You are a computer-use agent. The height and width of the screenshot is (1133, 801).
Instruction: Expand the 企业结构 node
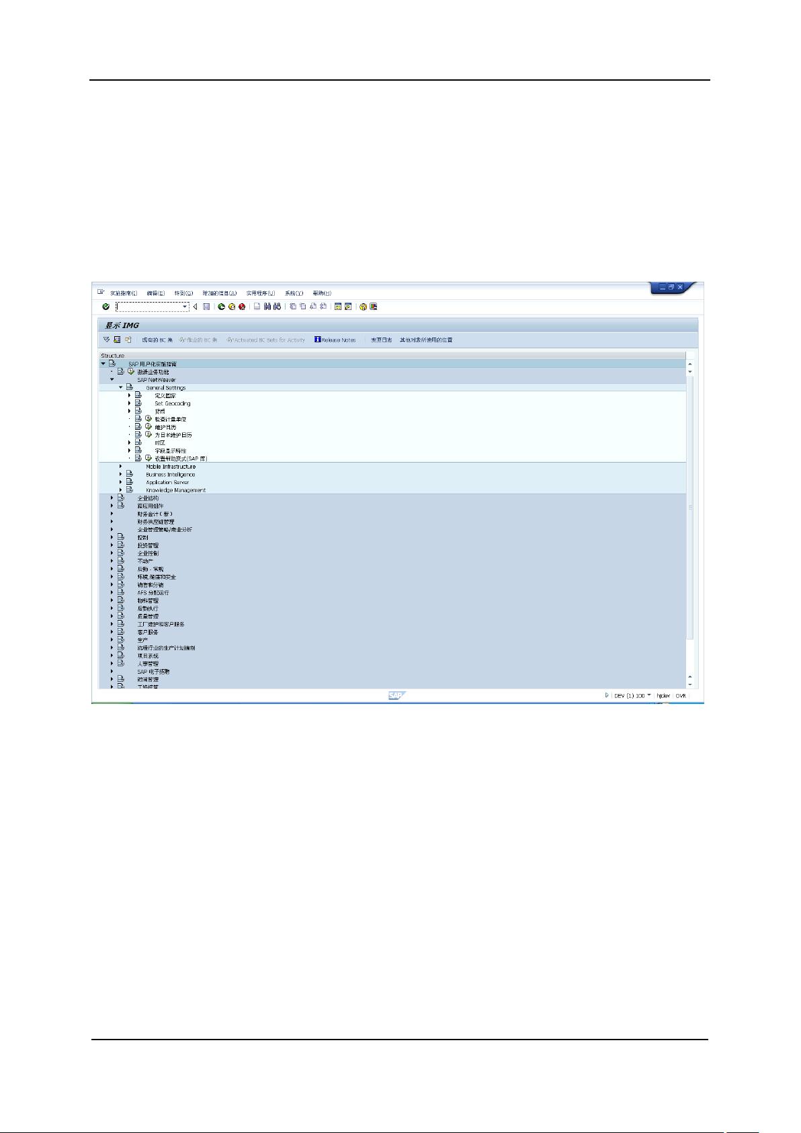(112, 498)
